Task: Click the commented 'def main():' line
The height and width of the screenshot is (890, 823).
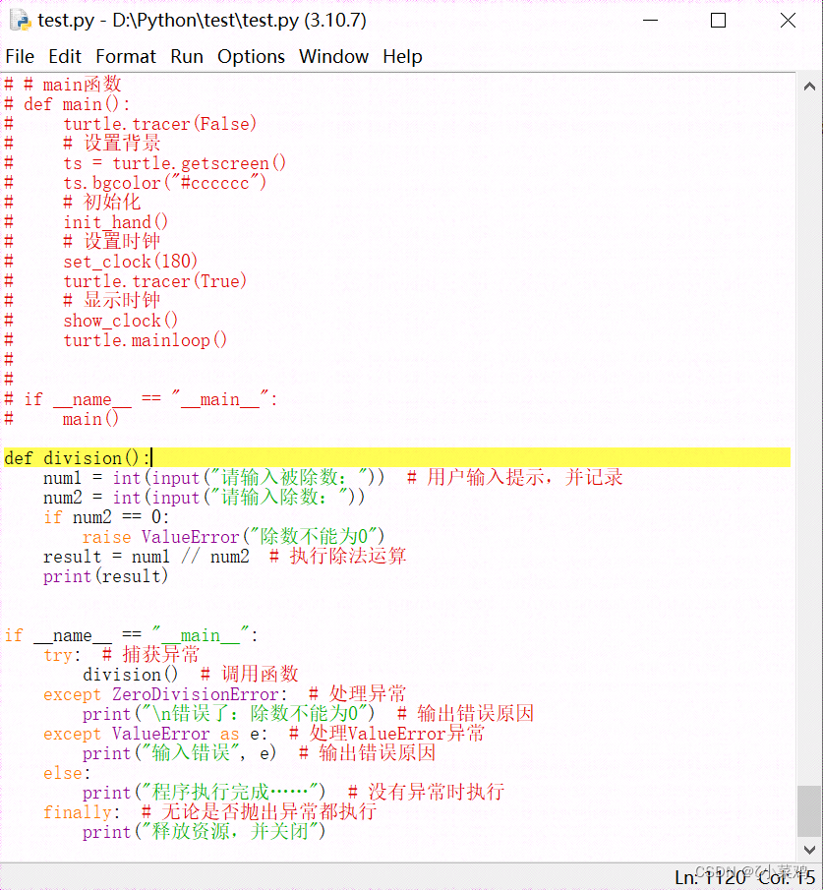Action: coord(67,104)
